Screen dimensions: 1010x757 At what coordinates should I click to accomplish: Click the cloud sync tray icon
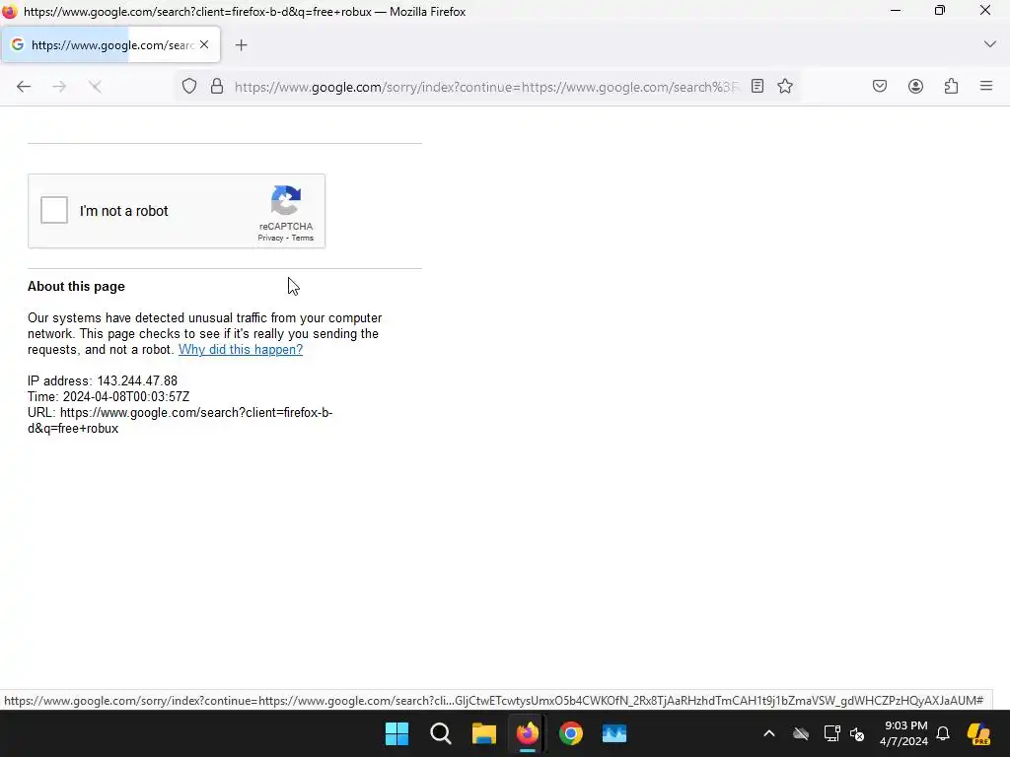click(x=801, y=733)
